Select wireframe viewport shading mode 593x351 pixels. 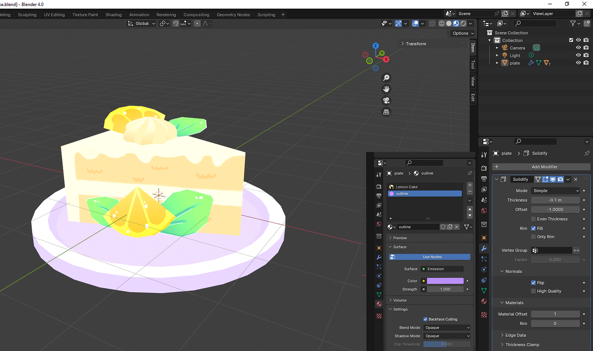point(441,24)
